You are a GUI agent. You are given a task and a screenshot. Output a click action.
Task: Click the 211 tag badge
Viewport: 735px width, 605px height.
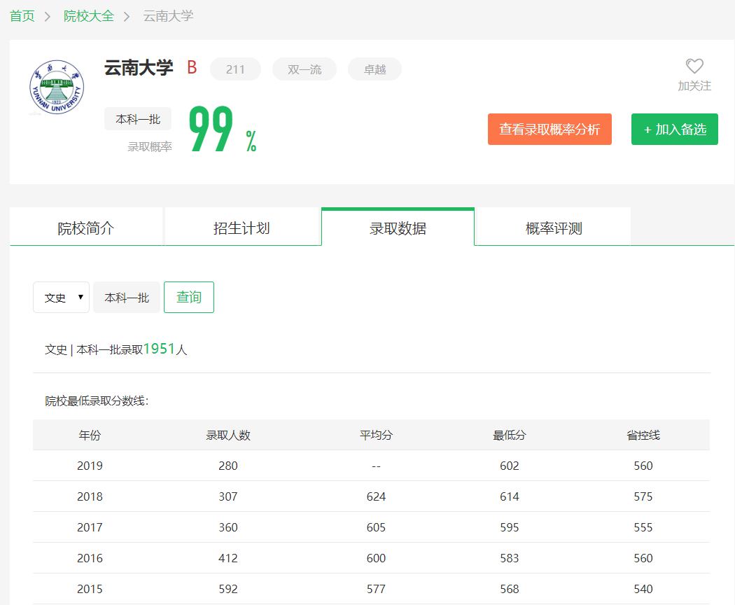pos(235,69)
